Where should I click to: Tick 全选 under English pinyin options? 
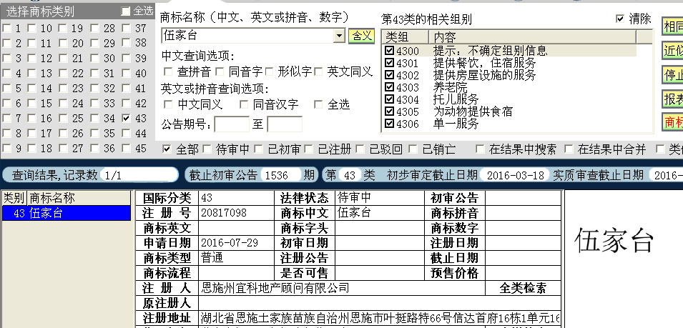[318, 104]
